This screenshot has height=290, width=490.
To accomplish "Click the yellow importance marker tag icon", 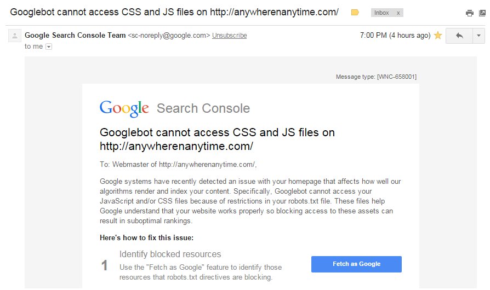I will pos(355,13).
